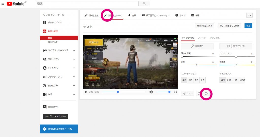Screen dimensions: 260x137
Task: Open ヘルプとフィードバック
Action: pos(55,116)
